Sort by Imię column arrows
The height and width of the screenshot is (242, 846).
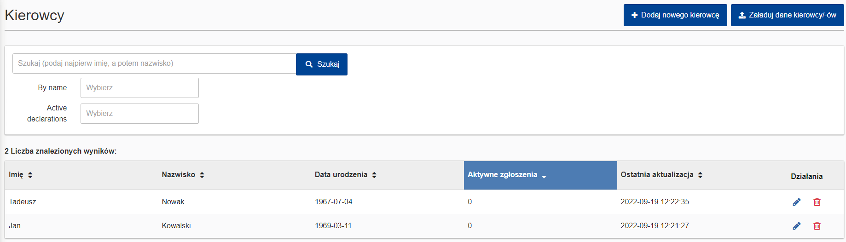[30, 175]
